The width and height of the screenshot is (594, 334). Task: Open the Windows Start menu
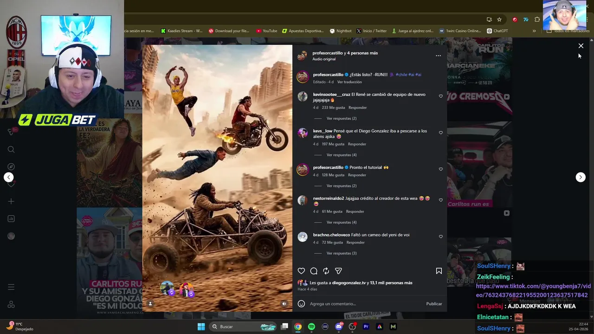201,327
